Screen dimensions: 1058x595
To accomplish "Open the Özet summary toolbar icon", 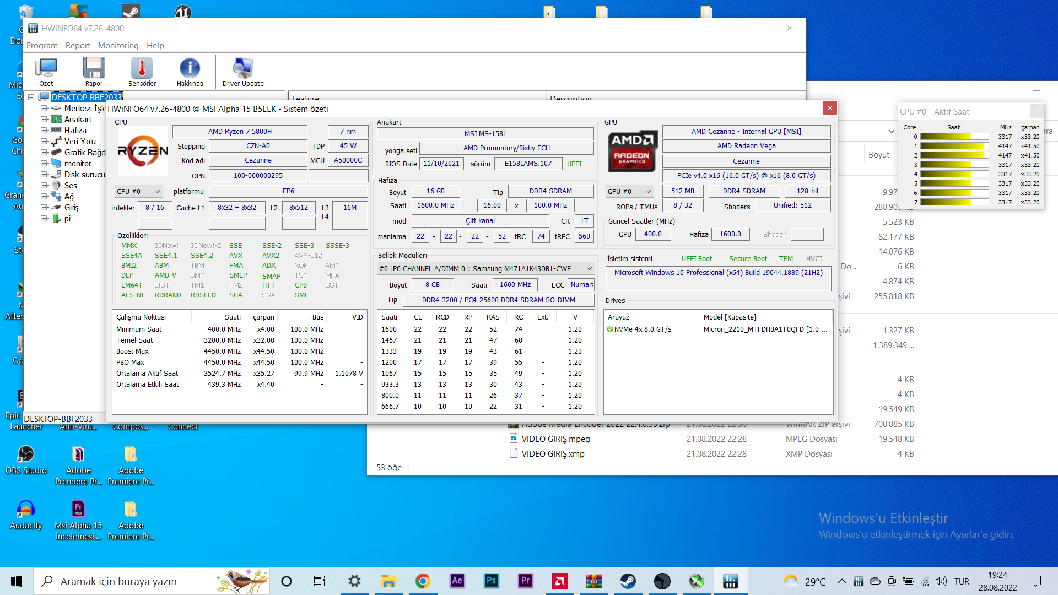I will click(46, 72).
